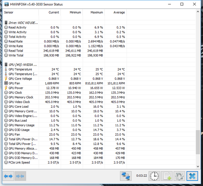Click the GPU Bus Load circle icon
The height and width of the screenshot is (186, 203).
pos(6,121)
